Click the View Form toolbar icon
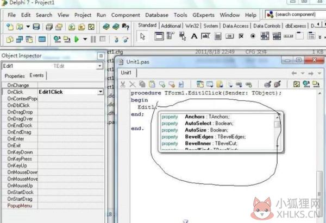The height and width of the screenshot is (223, 326). coord(20,39)
